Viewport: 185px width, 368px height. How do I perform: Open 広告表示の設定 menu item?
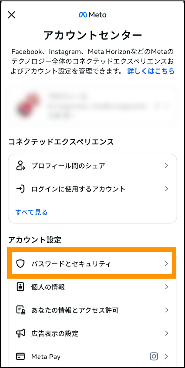tap(92, 333)
